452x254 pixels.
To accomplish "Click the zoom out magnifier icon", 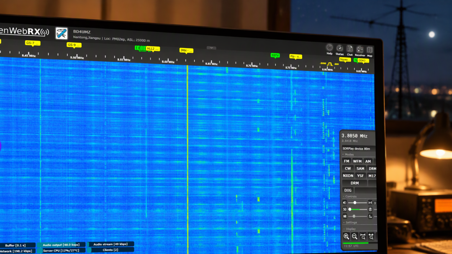I will 354,236.
